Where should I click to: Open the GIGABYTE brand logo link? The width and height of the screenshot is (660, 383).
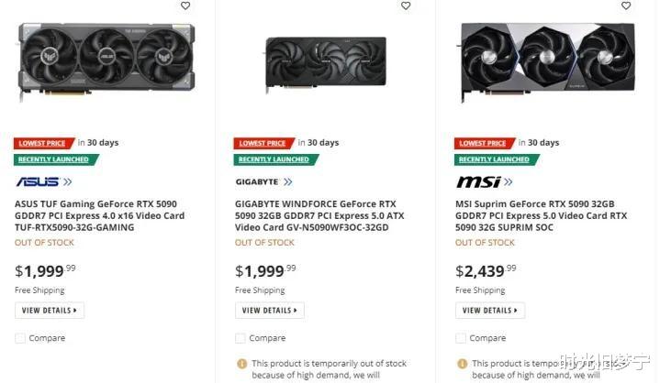[263, 181]
